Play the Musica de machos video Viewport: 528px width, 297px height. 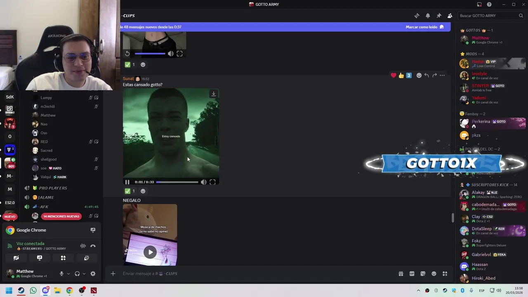pyautogui.click(x=150, y=252)
